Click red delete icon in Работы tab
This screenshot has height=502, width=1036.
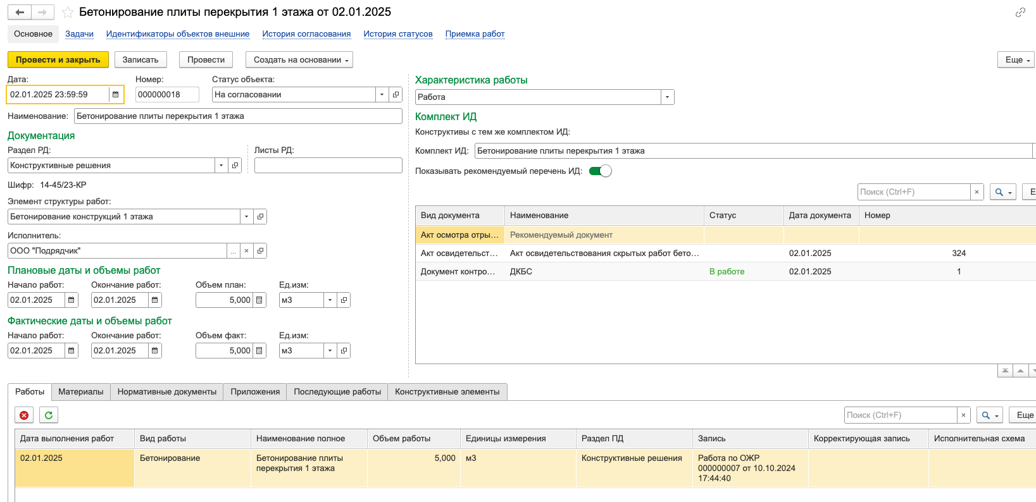(24, 415)
